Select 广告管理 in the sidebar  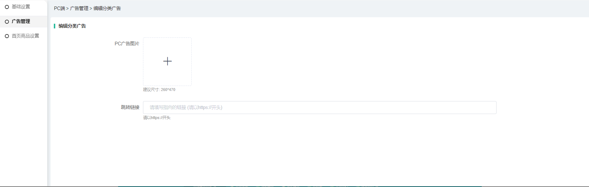(x=21, y=22)
